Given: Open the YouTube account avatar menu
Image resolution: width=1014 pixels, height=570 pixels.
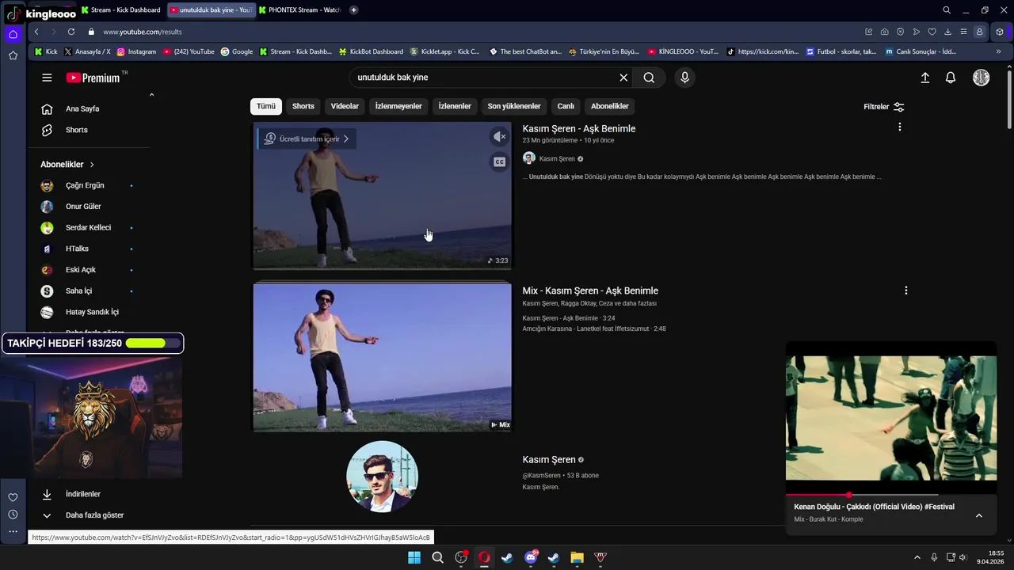Looking at the screenshot, I should (982, 78).
